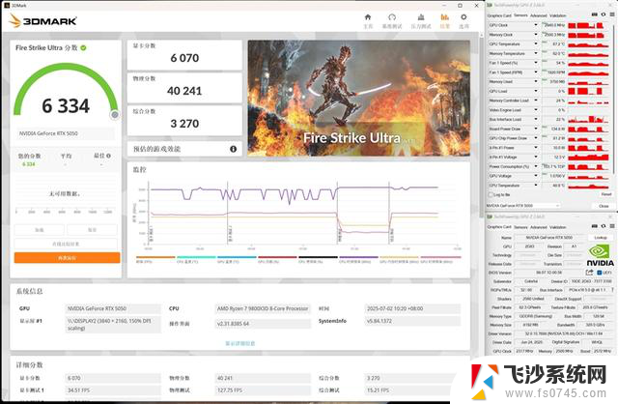The height and width of the screenshot is (404, 618).
Task: Open the Bus Interface Load sensor dropdown
Action: tap(536, 119)
